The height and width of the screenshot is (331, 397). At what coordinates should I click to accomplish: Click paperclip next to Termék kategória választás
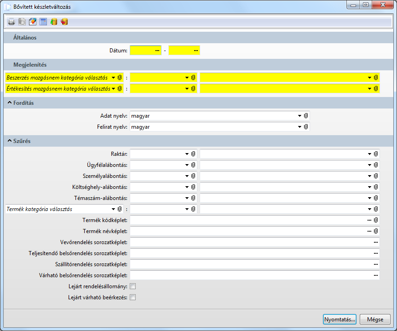(120, 209)
